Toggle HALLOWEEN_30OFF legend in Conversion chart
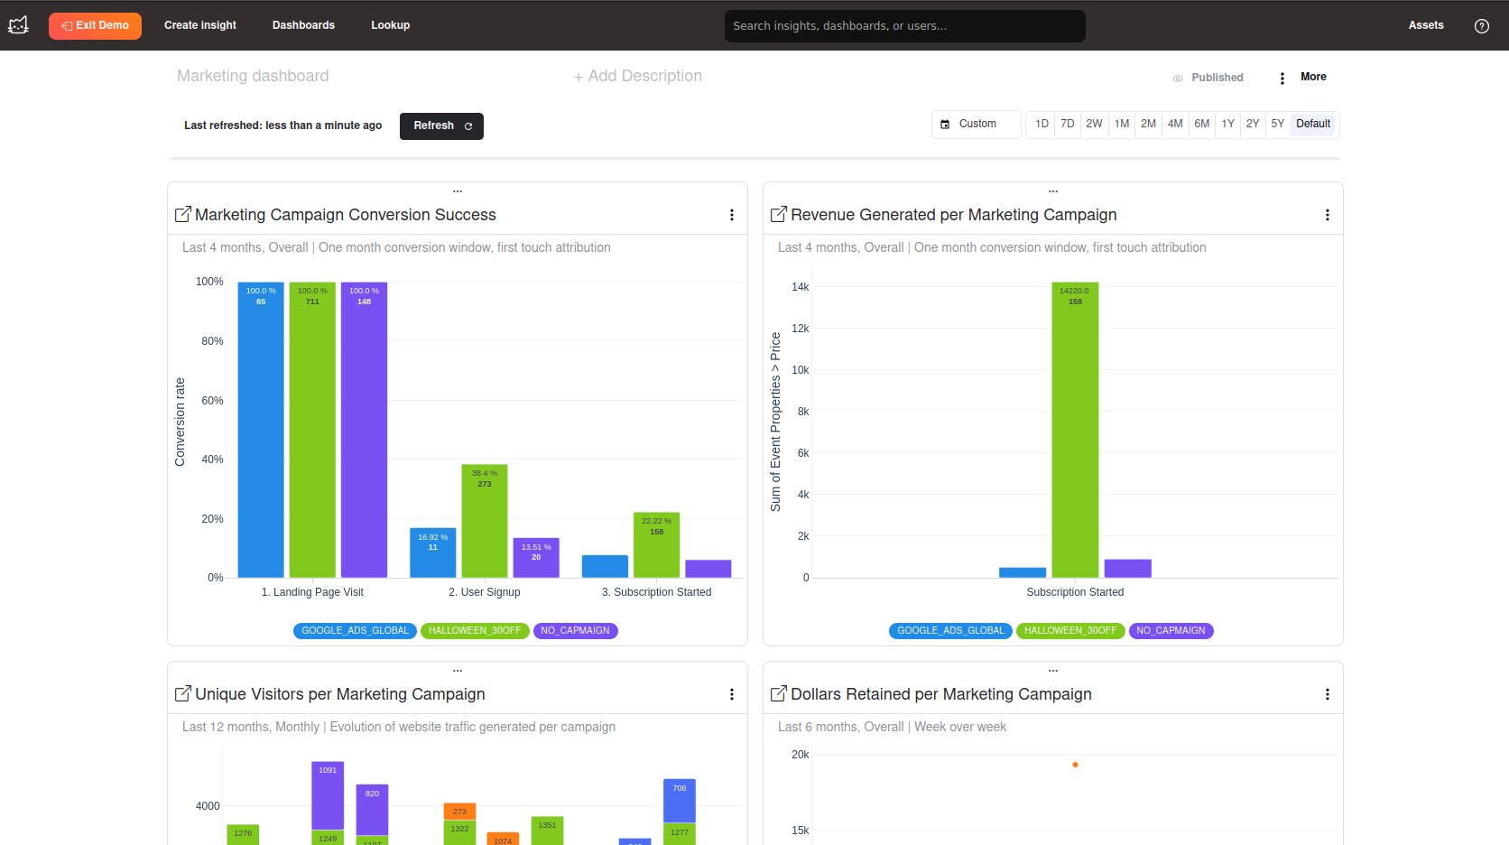Viewport: 1509px width, 845px height. [x=475, y=631]
